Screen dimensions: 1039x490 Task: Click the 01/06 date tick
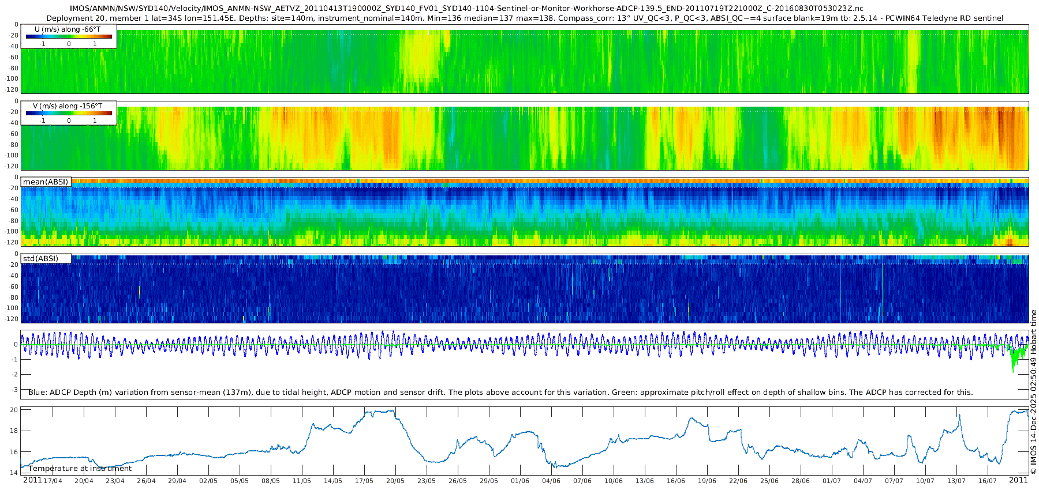coord(520,481)
